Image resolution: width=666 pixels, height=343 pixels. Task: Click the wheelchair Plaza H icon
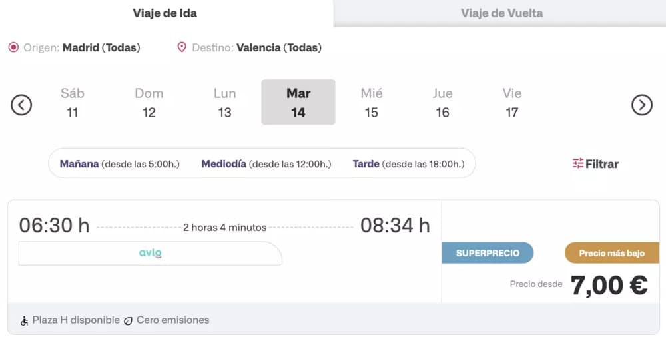click(24, 321)
